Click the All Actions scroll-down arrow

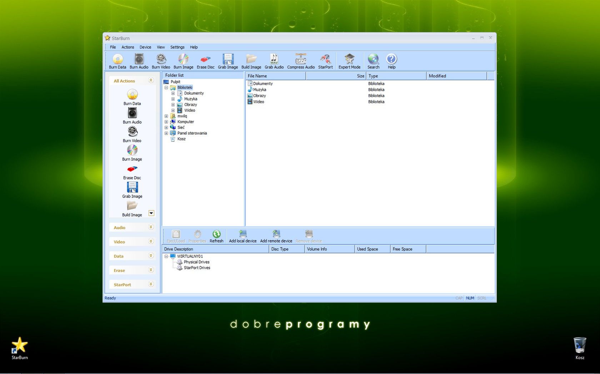tap(151, 213)
